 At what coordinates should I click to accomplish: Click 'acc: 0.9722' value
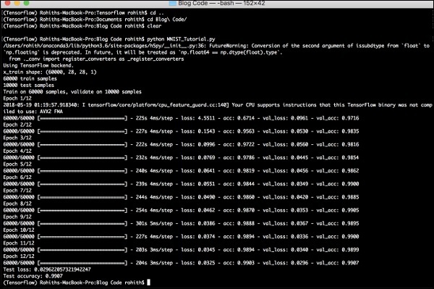coord(239,144)
